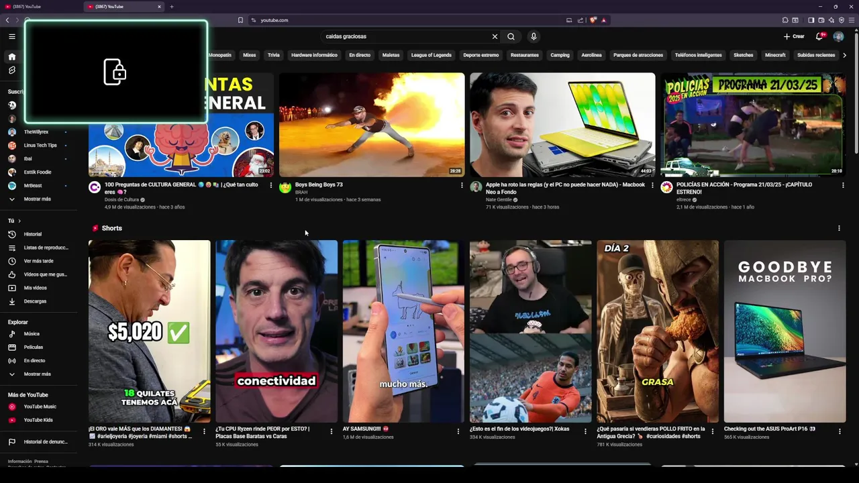This screenshot has height=483, width=859.
Task: Open Listas de reproducción in sidebar
Action: pyautogui.click(x=39, y=248)
